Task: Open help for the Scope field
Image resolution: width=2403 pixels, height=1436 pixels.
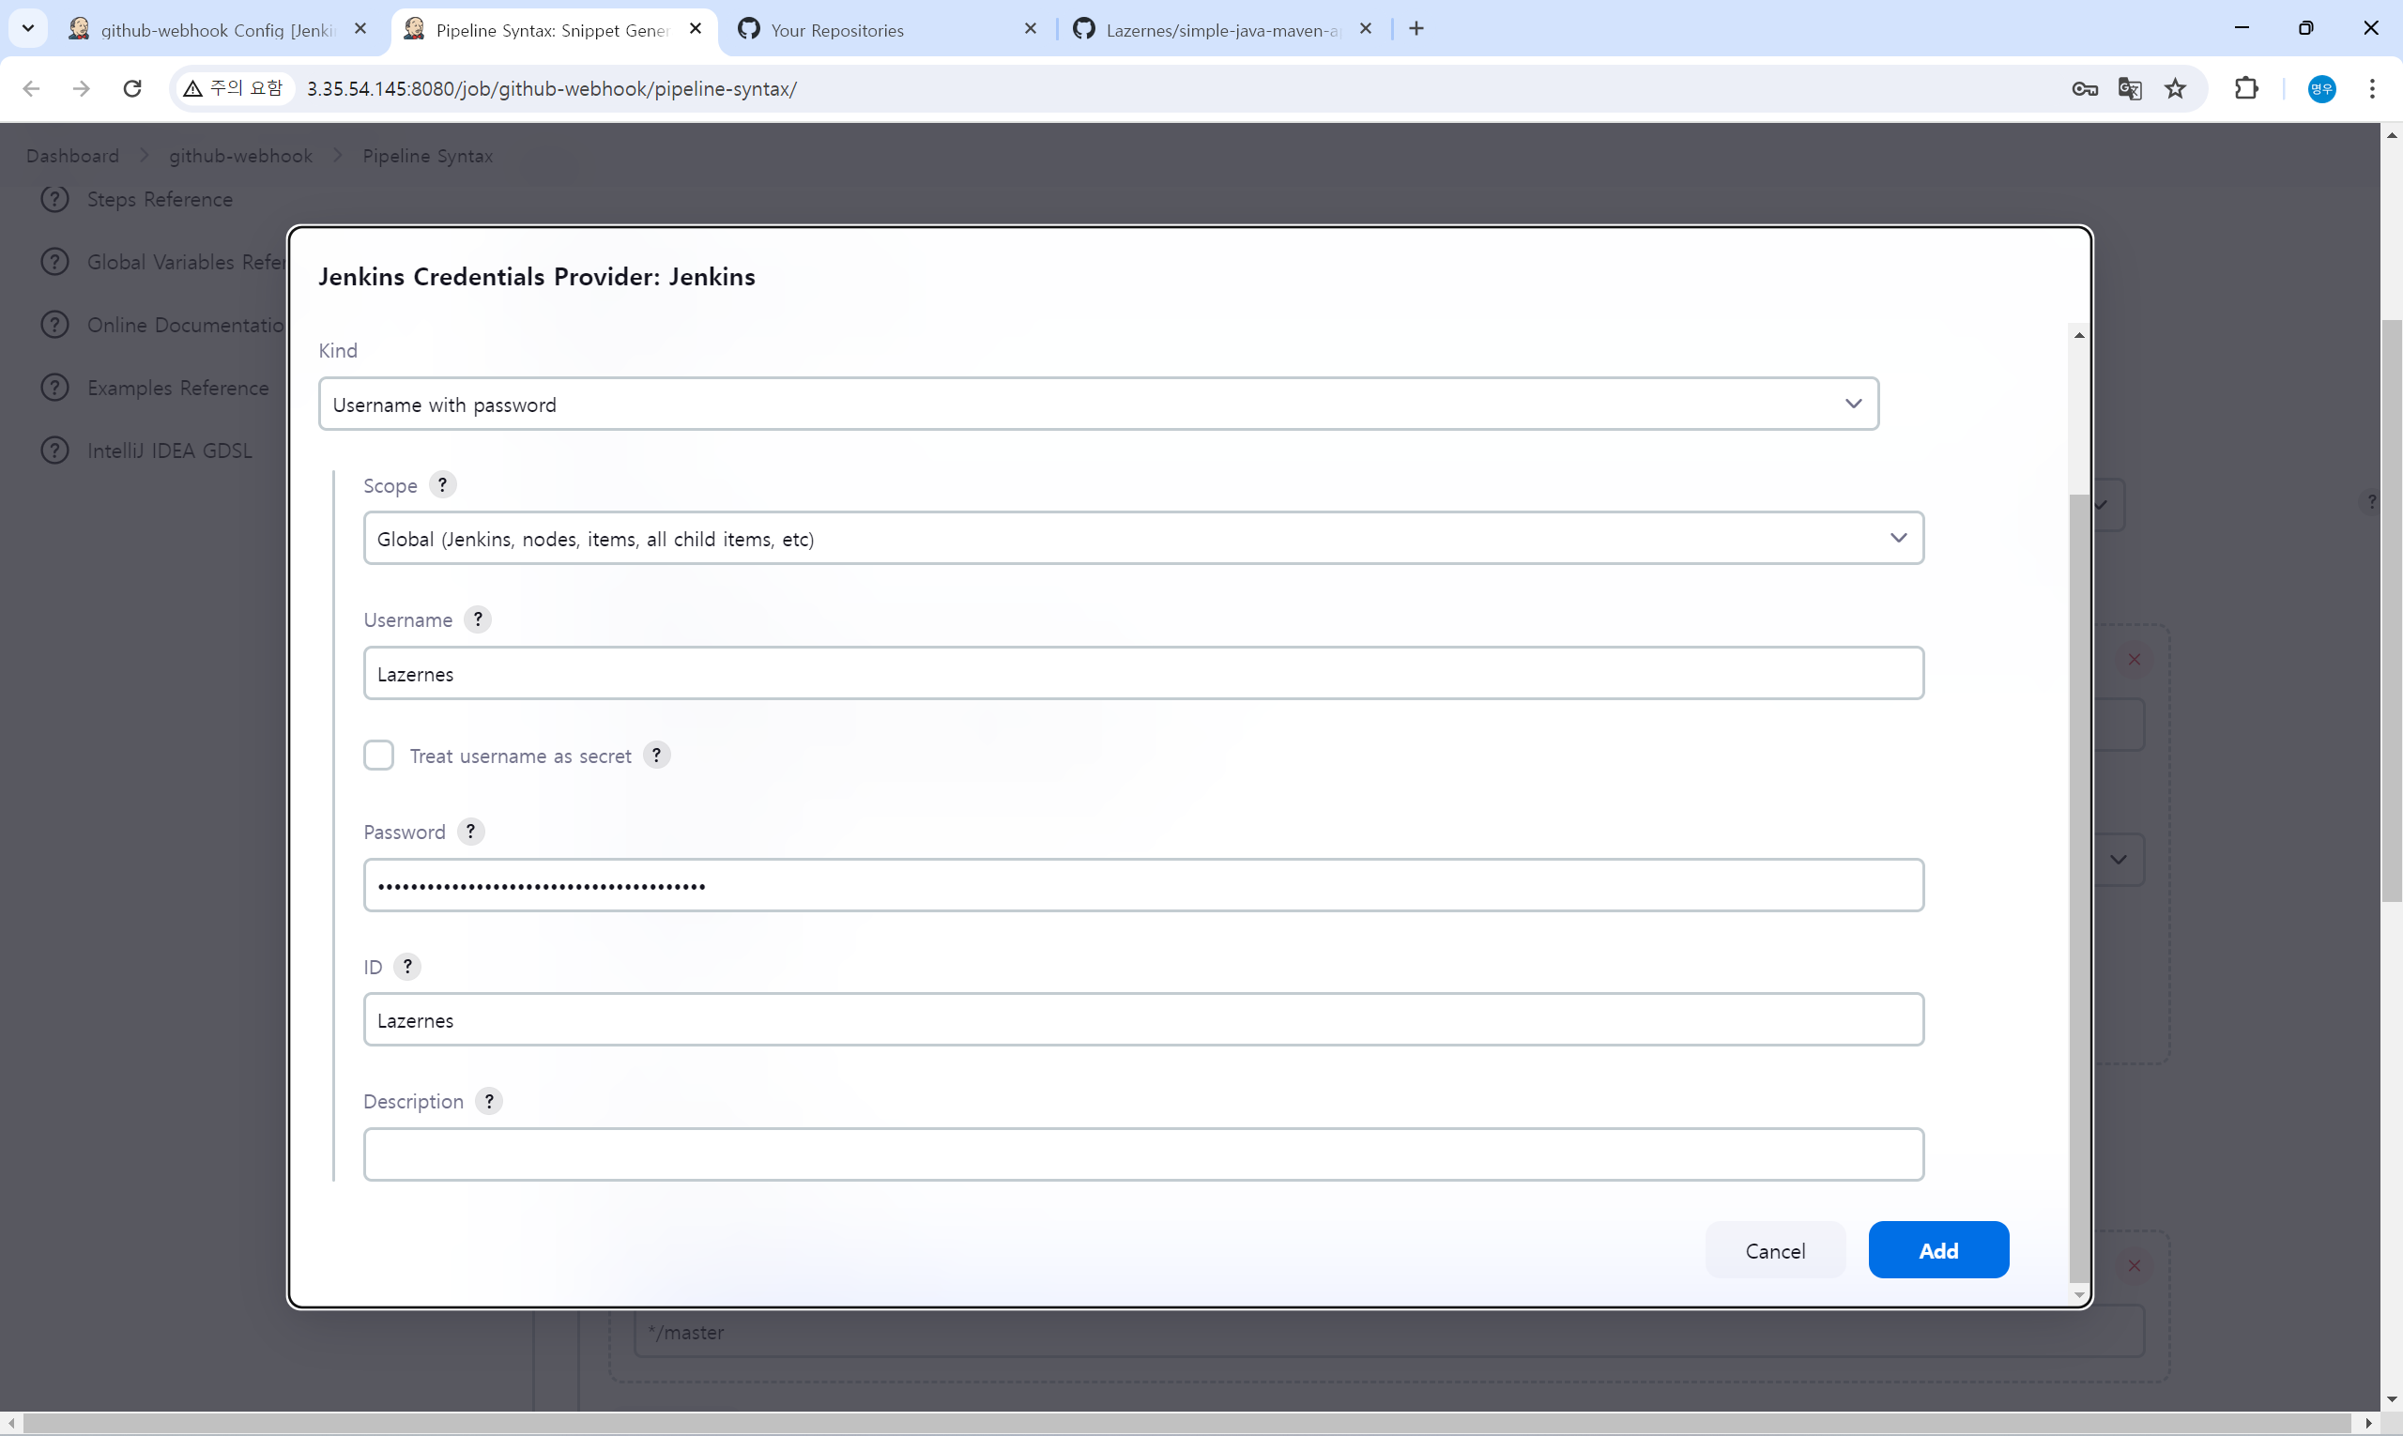Action: (x=442, y=485)
